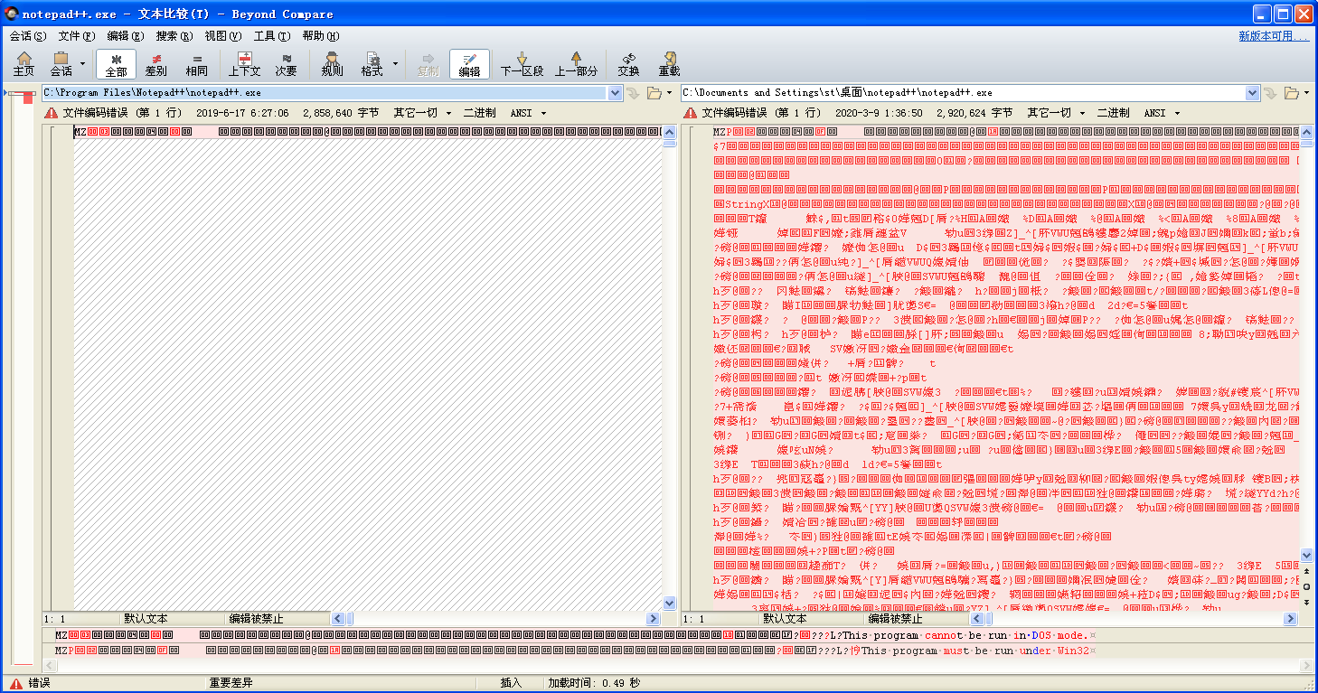1318x693 pixels.
Task: Jump to 上一部分 (Previous Section)
Action: [576, 63]
